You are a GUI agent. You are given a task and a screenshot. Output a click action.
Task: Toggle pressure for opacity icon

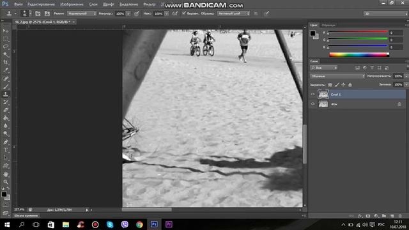click(x=136, y=13)
